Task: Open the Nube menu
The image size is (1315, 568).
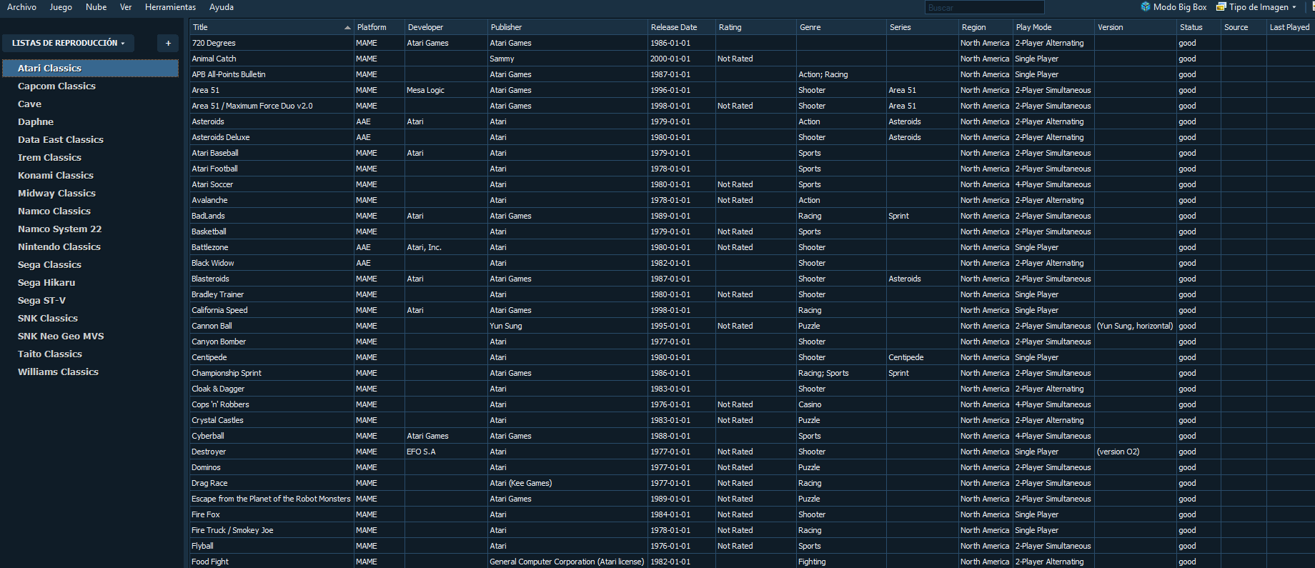Action: click(x=96, y=7)
